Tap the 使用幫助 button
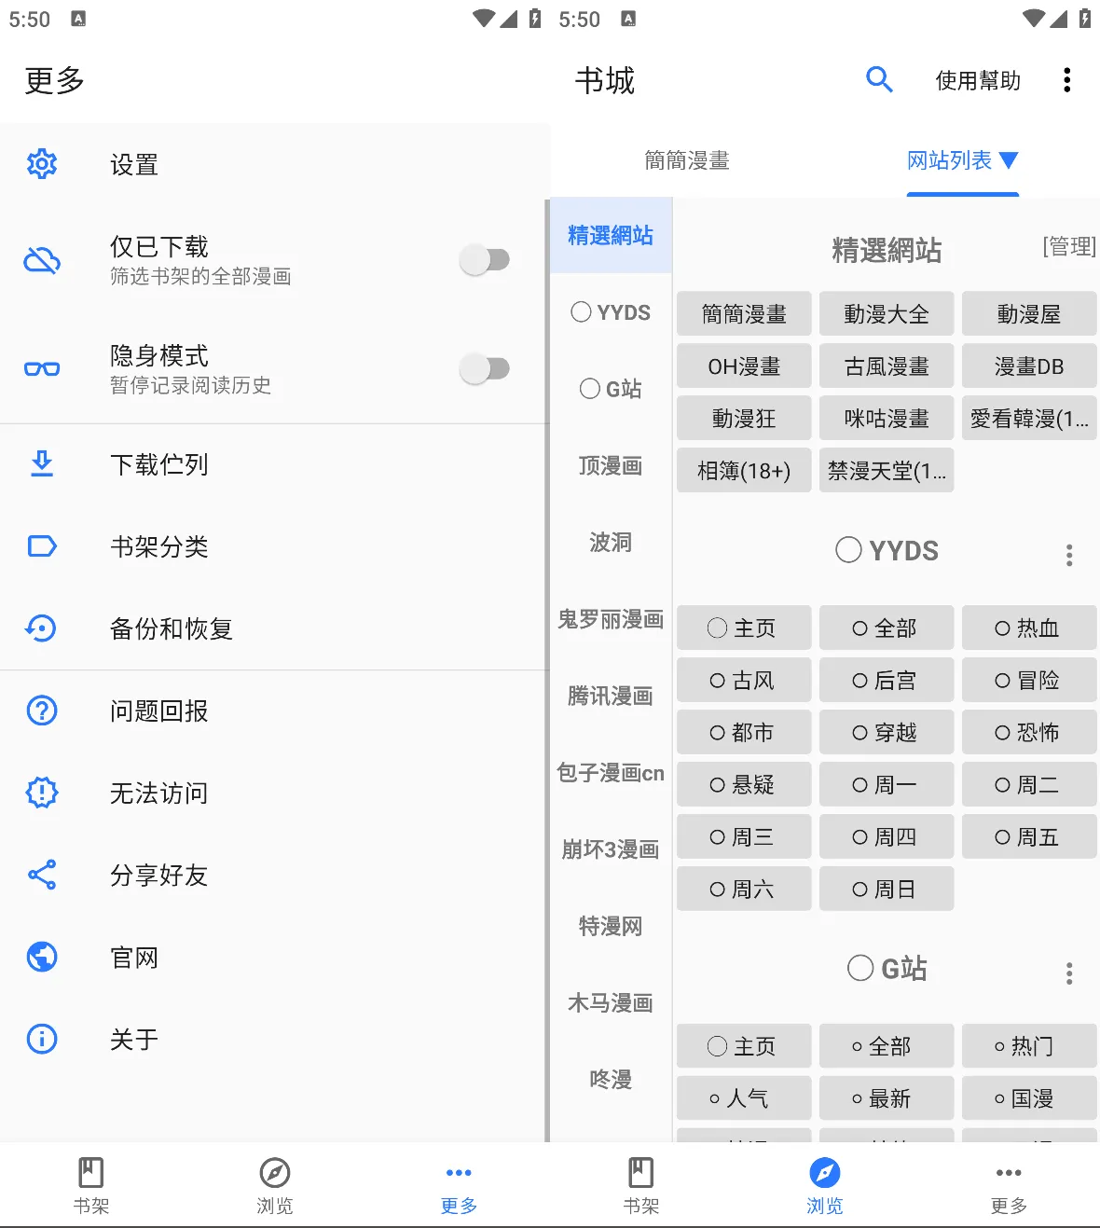 [977, 80]
